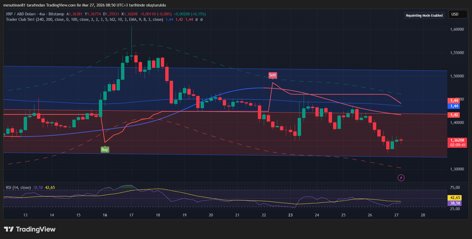Image resolution: width=472 pixels, height=239 pixels.
Task: Click the 75,00 level on RSI axis
Action: pyautogui.click(x=455, y=188)
